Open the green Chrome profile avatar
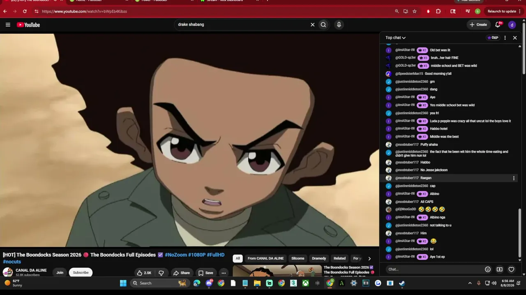 [478, 11]
